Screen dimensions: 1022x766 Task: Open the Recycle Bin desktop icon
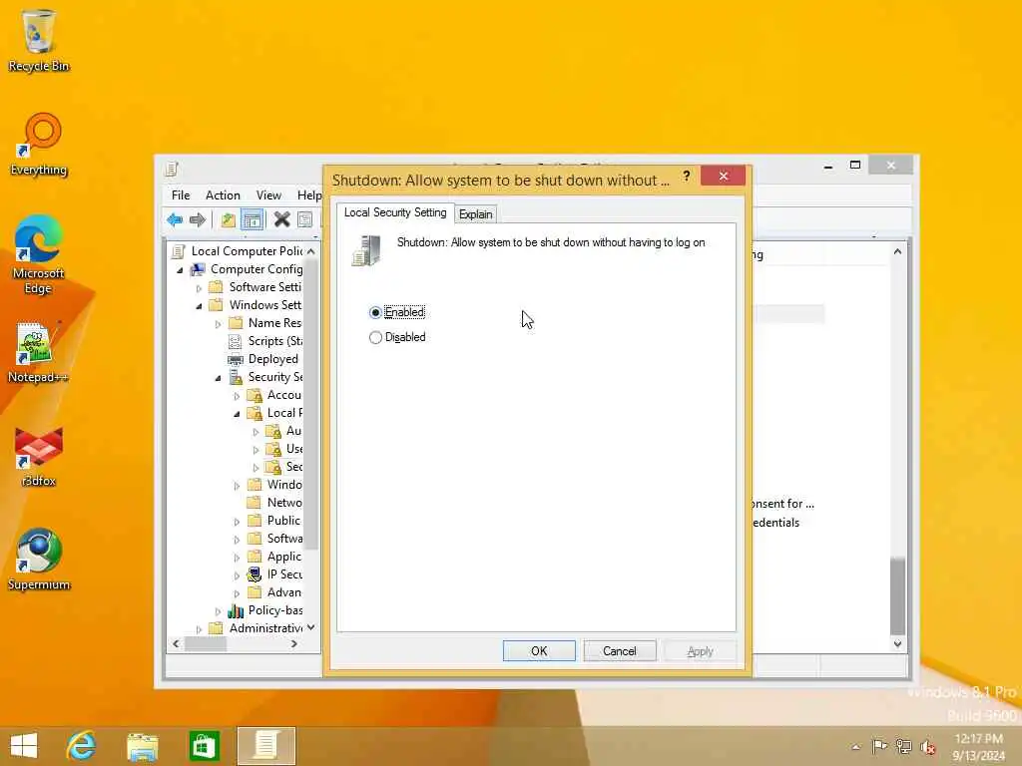coord(39,40)
